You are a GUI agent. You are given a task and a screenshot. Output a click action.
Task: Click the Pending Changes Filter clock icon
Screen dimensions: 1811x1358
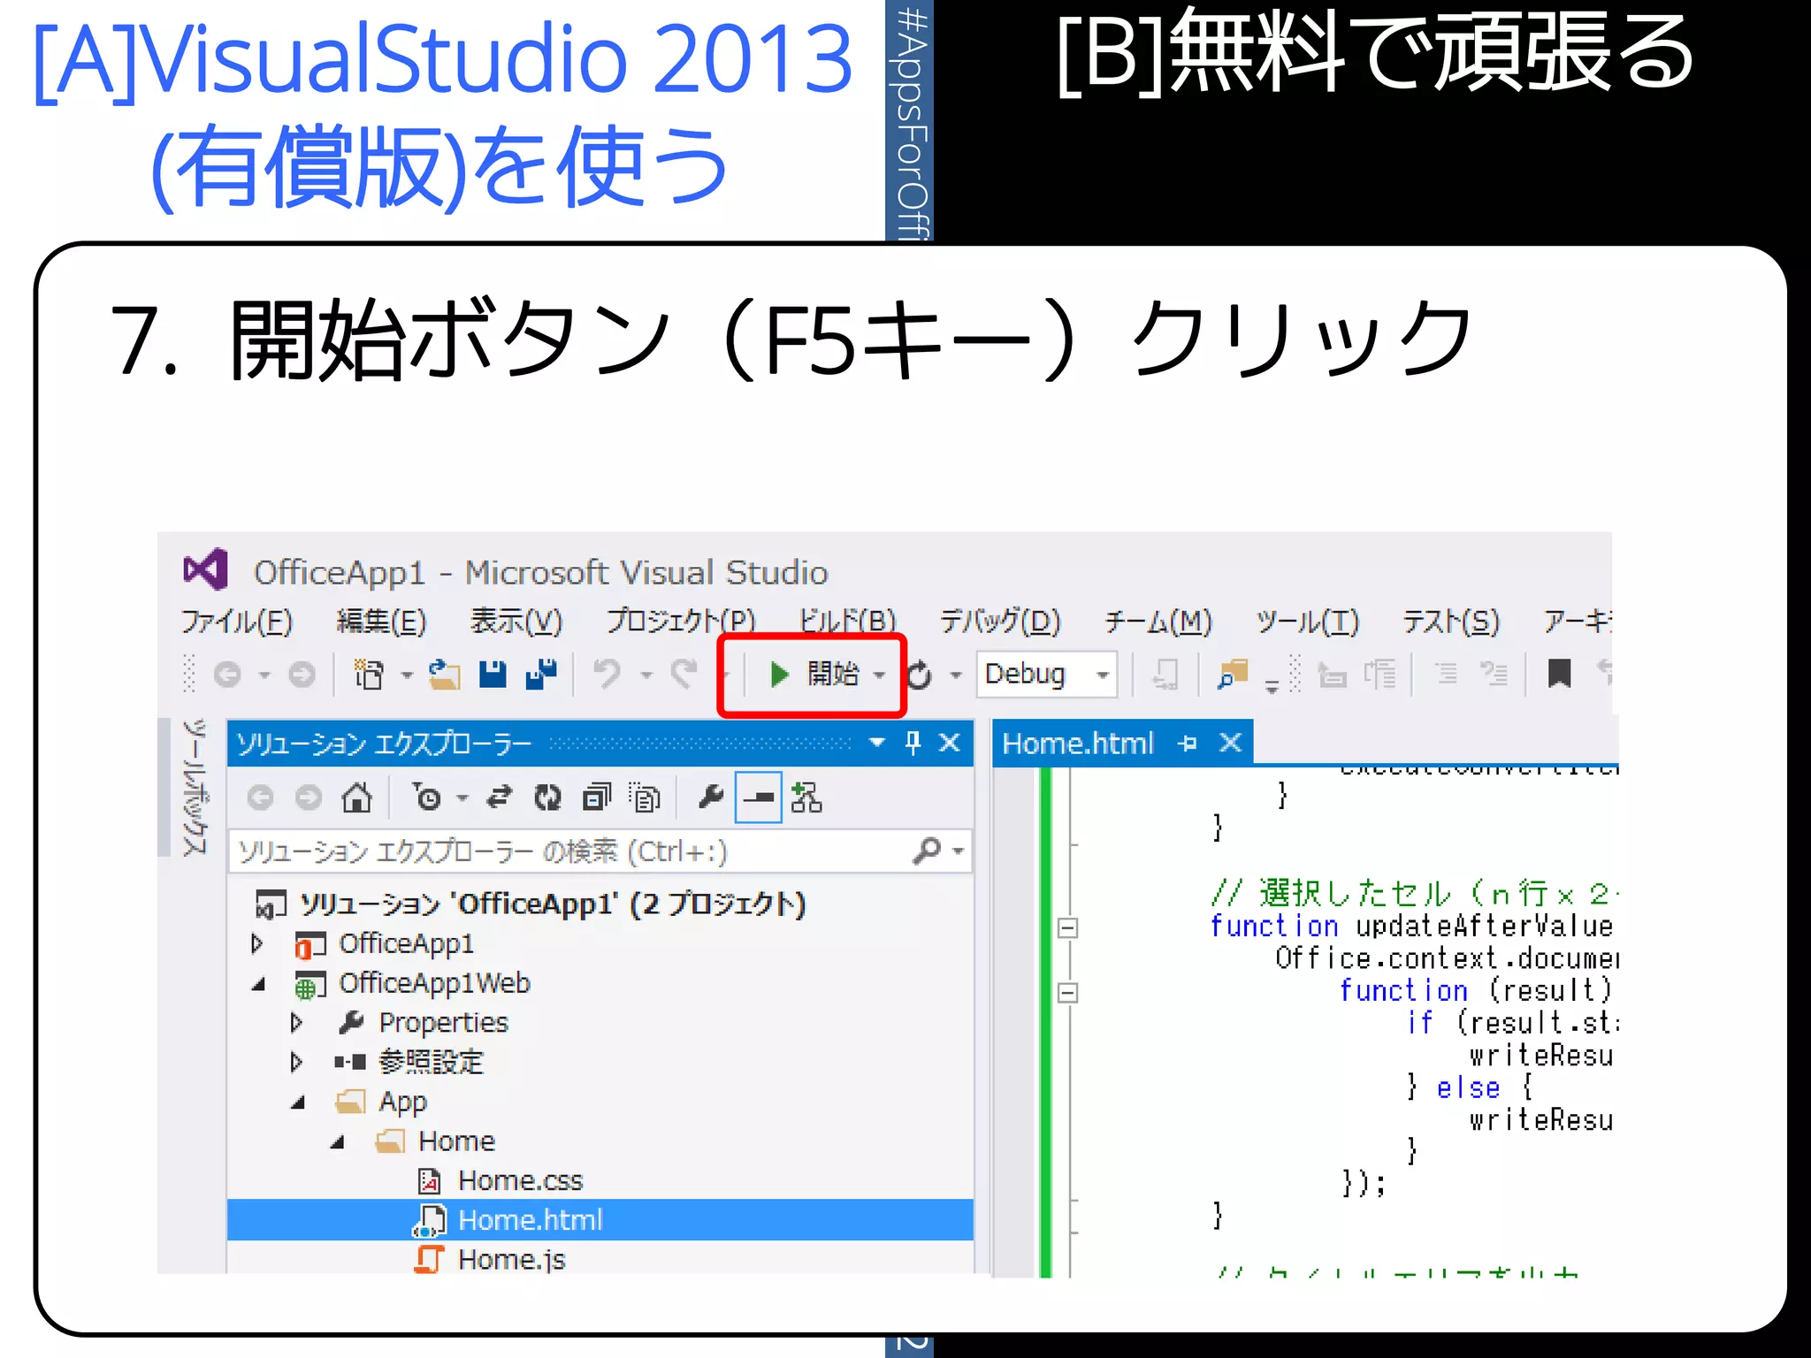point(428,798)
